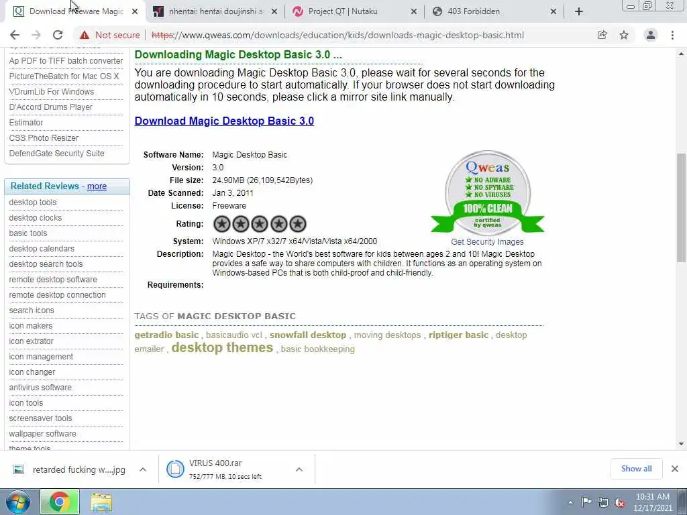Click the address bar URL

click(337, 35)
